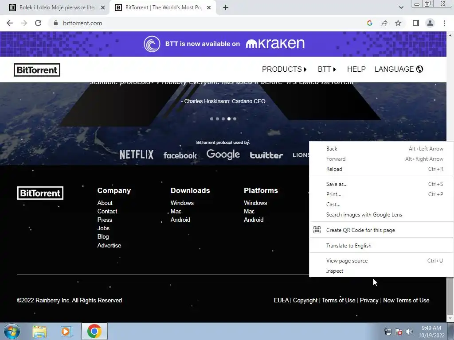Click the browser back arrow

coord(10,23)
